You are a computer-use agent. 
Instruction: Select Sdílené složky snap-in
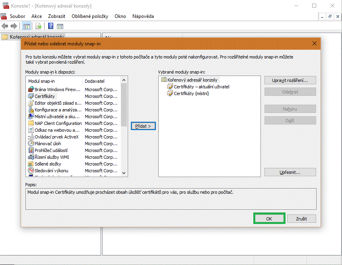48,164
